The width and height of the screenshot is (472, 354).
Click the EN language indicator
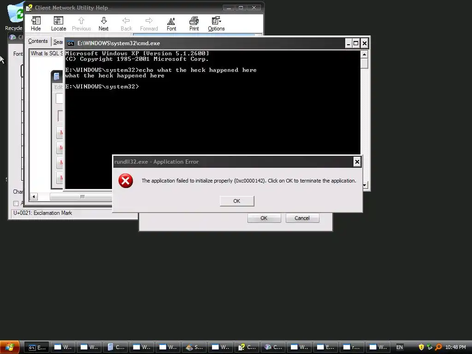click(400, 347)
